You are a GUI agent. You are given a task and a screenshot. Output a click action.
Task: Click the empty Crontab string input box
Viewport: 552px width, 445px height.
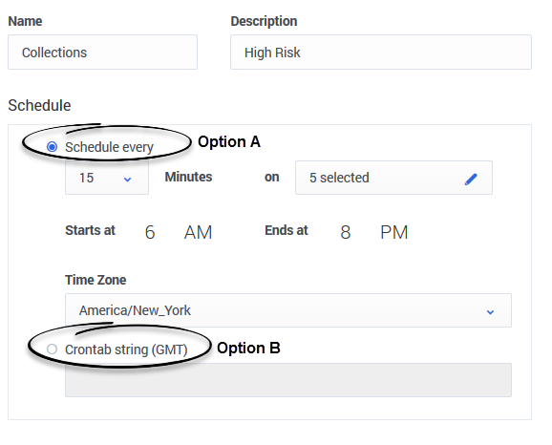click(x=288, y=380)
